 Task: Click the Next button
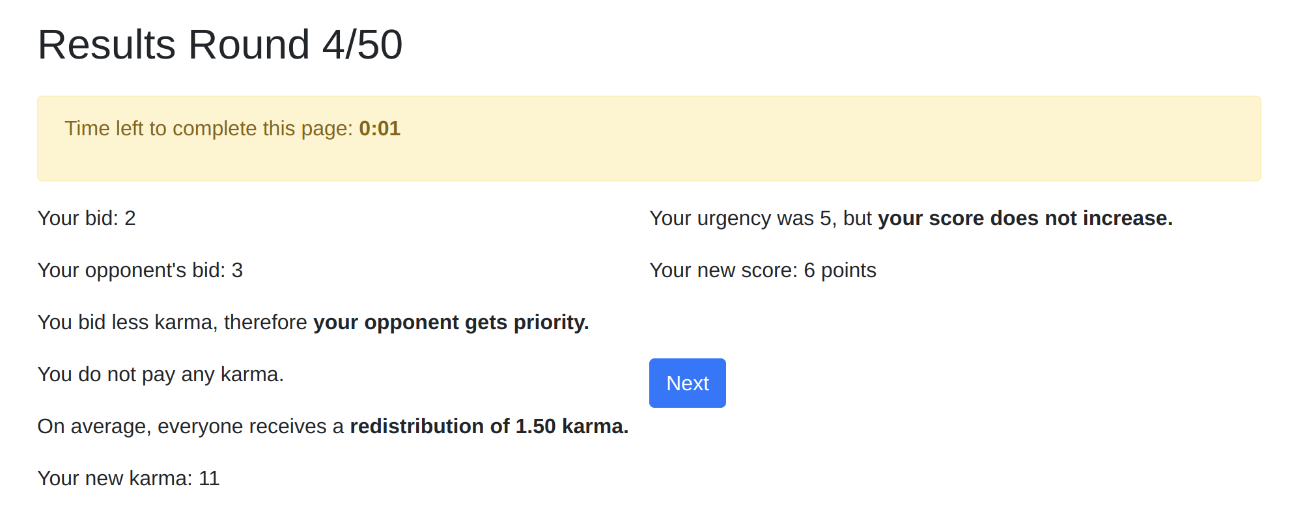pyautogui.click(x=687, y=383)
